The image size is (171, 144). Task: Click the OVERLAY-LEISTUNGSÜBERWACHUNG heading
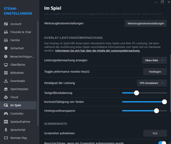[73, 38]
